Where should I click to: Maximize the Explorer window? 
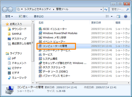[x=120, y=4]
